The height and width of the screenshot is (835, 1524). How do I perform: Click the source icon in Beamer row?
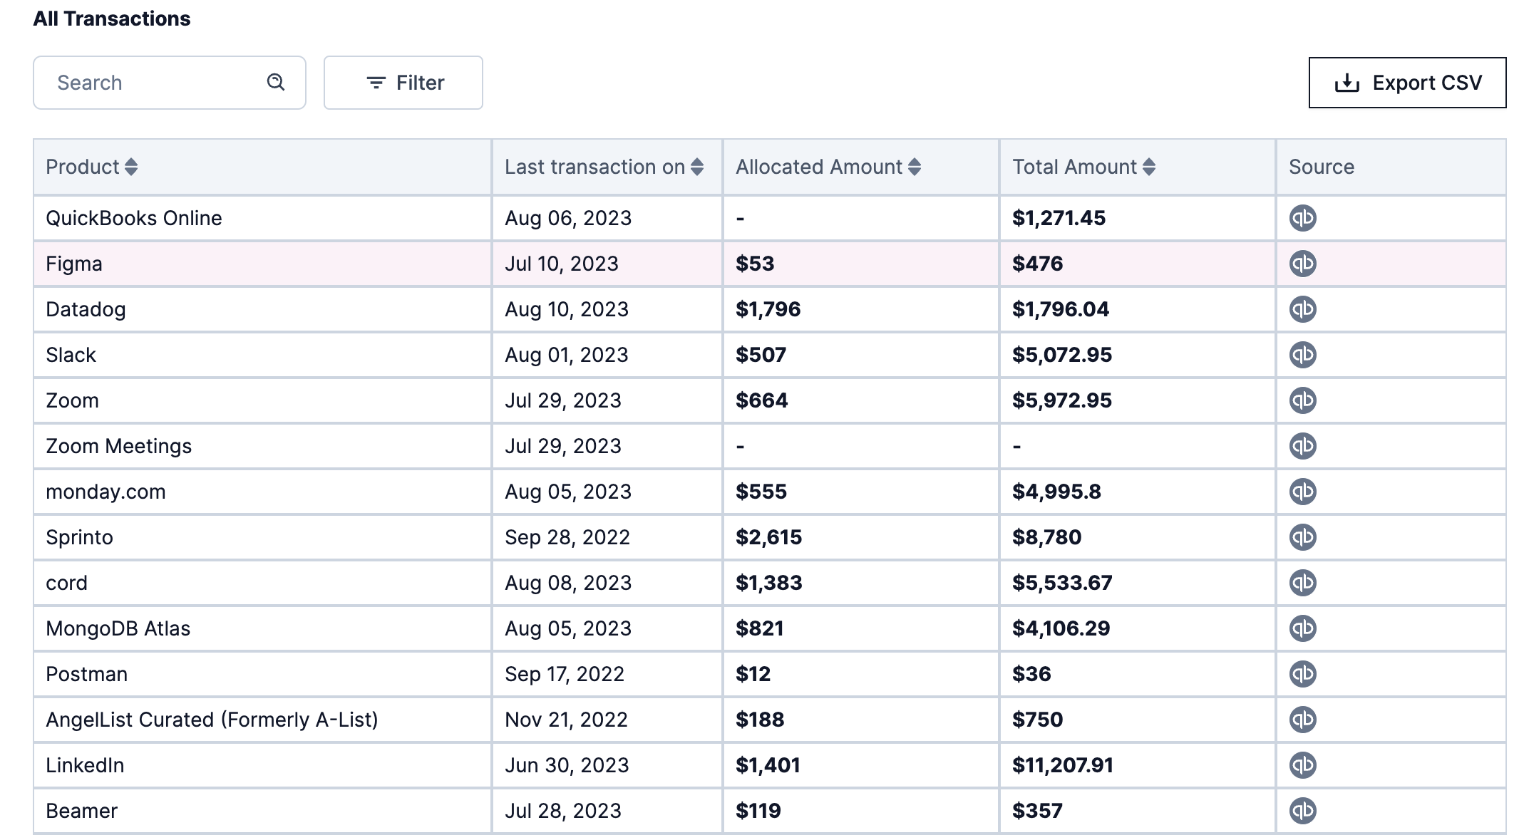(x=1302, y=811)
